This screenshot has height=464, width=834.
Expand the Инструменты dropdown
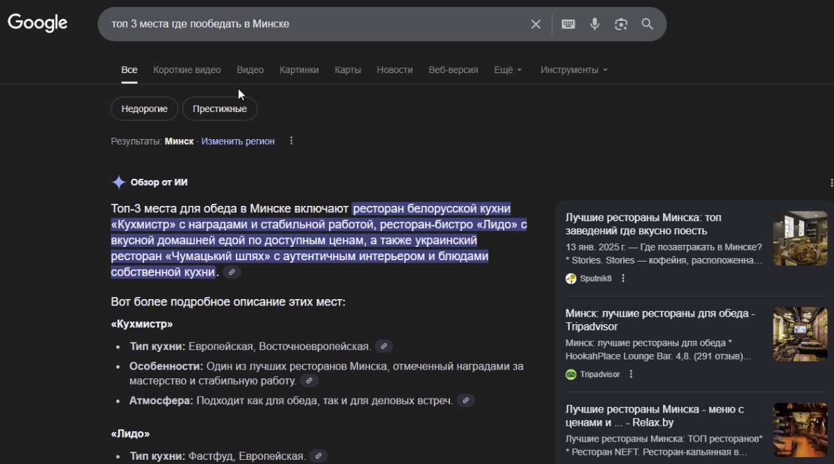click(573, 70)
